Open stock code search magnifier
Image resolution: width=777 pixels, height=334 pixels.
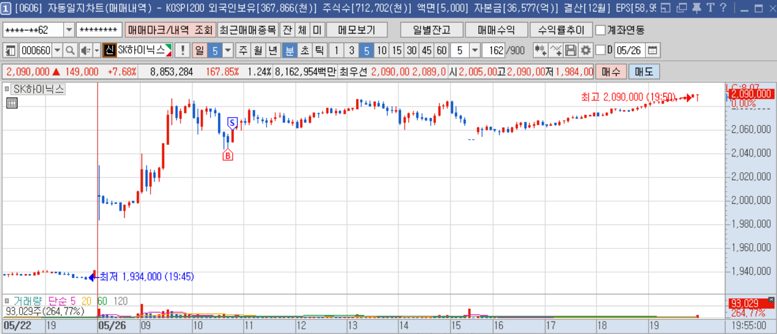click(70, 50)
